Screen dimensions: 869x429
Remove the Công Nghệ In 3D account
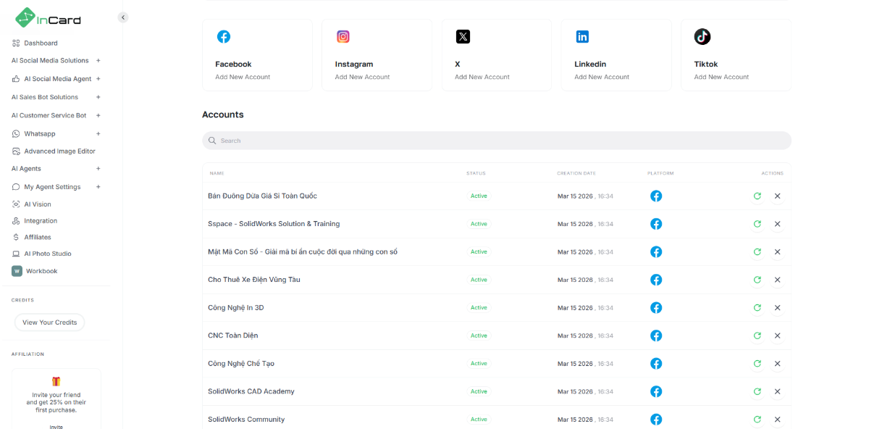coord(777,308)
